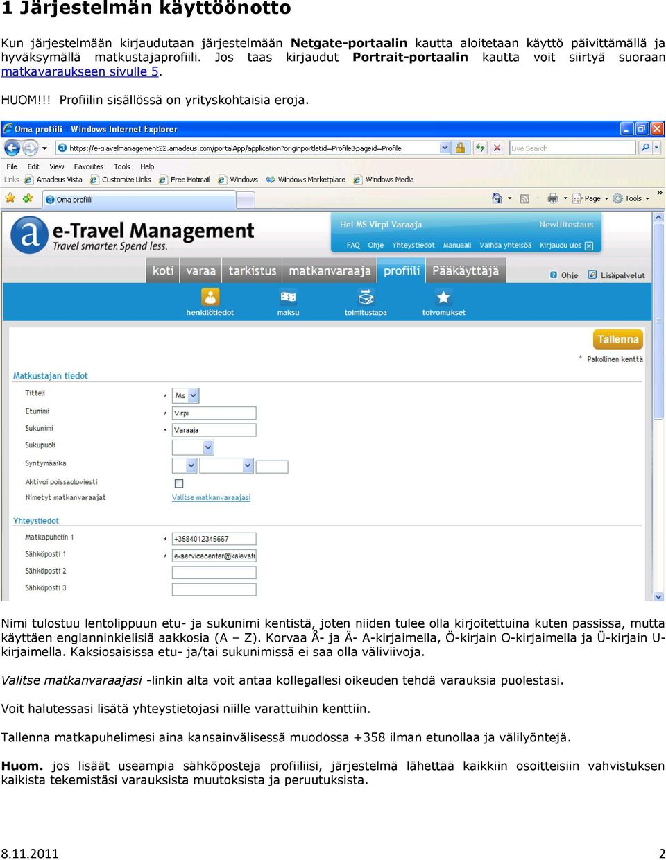Open the Windows Marketplace shortcut

[x=306, y=180]
